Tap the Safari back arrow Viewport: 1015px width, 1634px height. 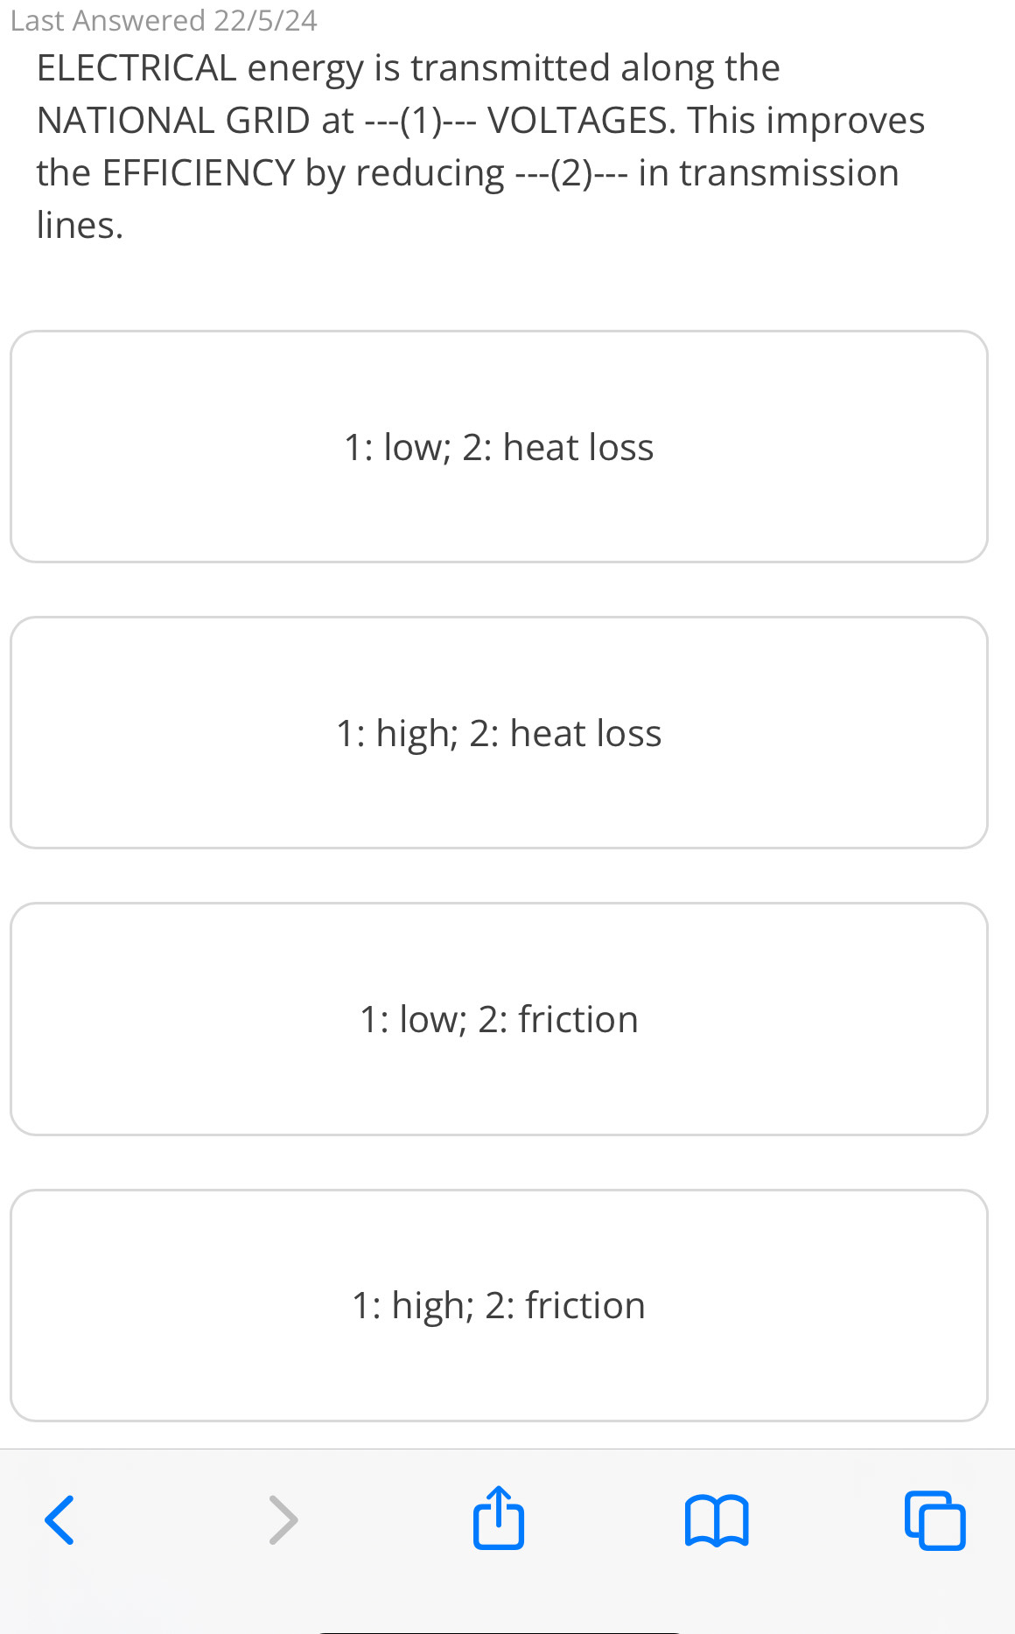point(59,1520)
